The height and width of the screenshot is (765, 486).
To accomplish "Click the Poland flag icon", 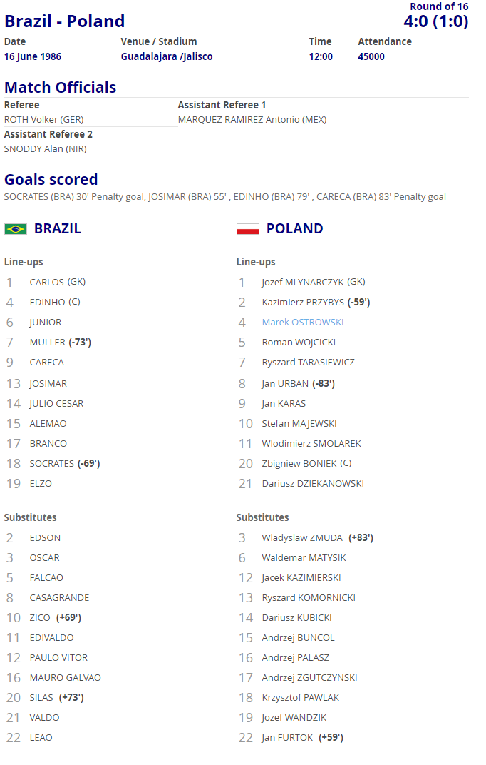I will pyautogui.click(x=248, y=229).
